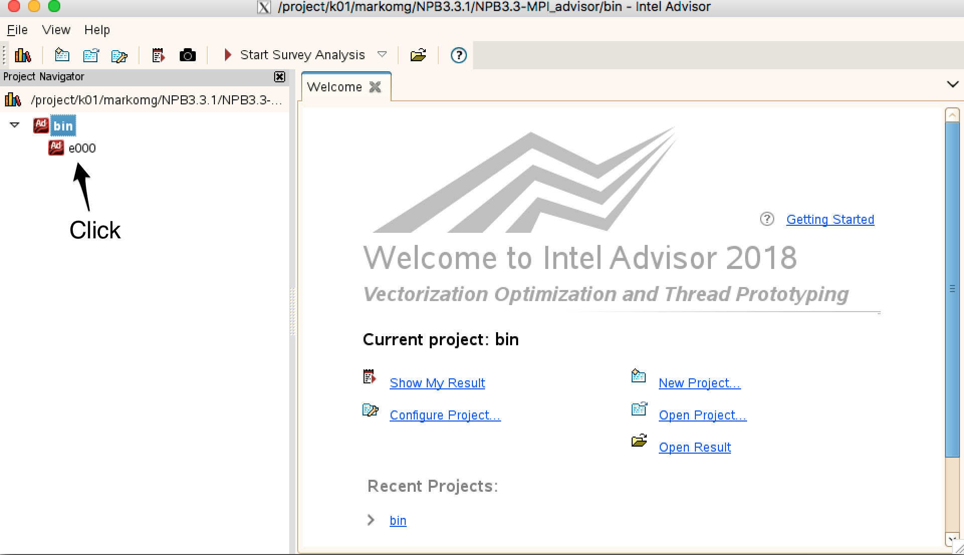964x555 pixels.
Task: Click the Open Project toolbar icon
Action: pos(91,55)
